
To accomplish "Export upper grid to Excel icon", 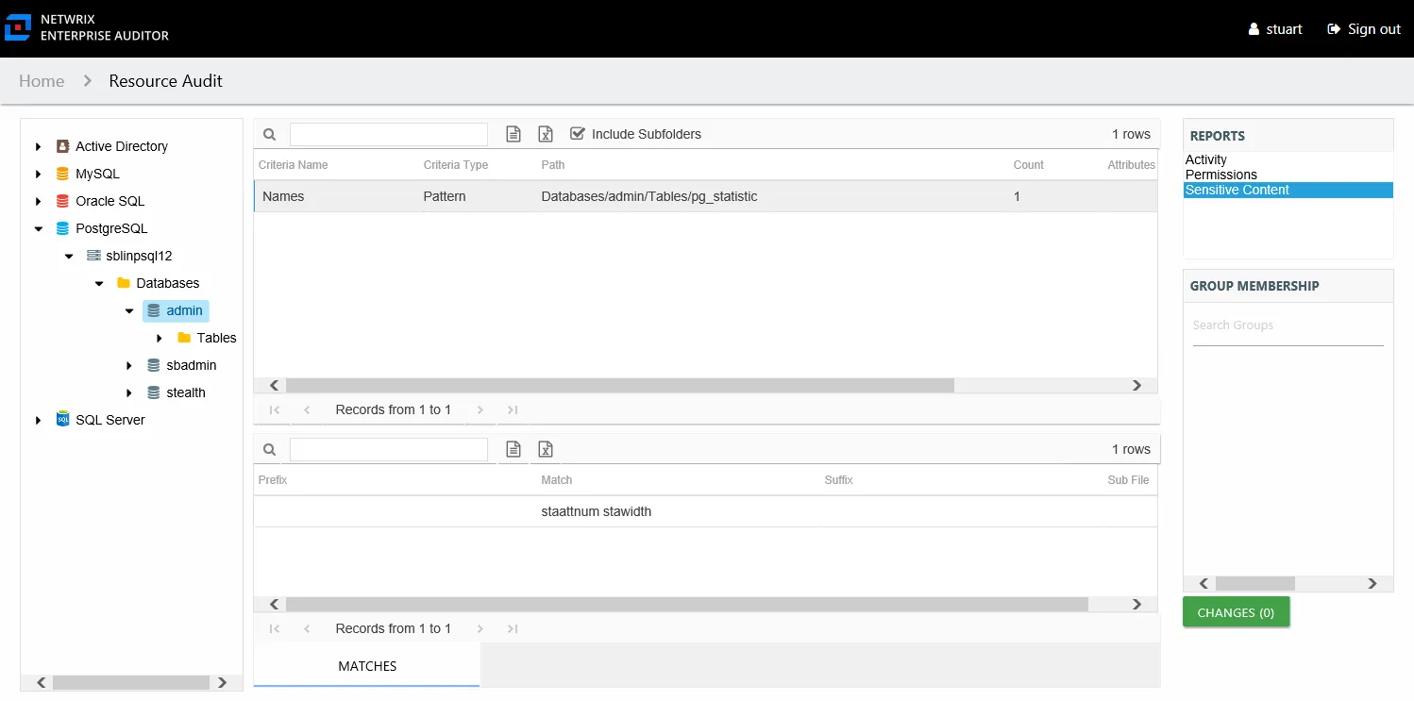I will tap(545, 134).
